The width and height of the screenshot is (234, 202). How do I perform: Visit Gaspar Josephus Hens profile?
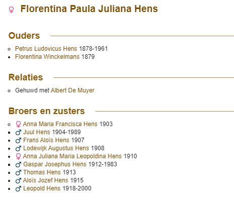pos(54,164)
